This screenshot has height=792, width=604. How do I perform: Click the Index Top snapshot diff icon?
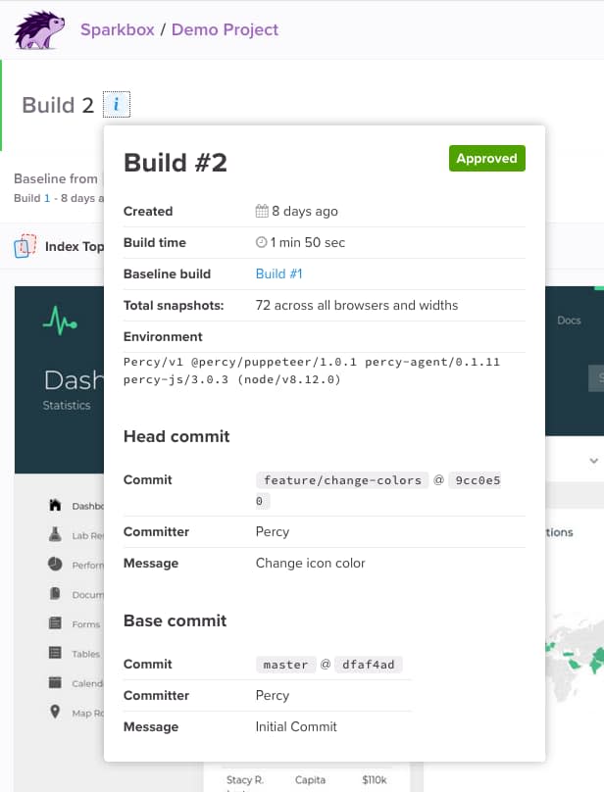25,246
